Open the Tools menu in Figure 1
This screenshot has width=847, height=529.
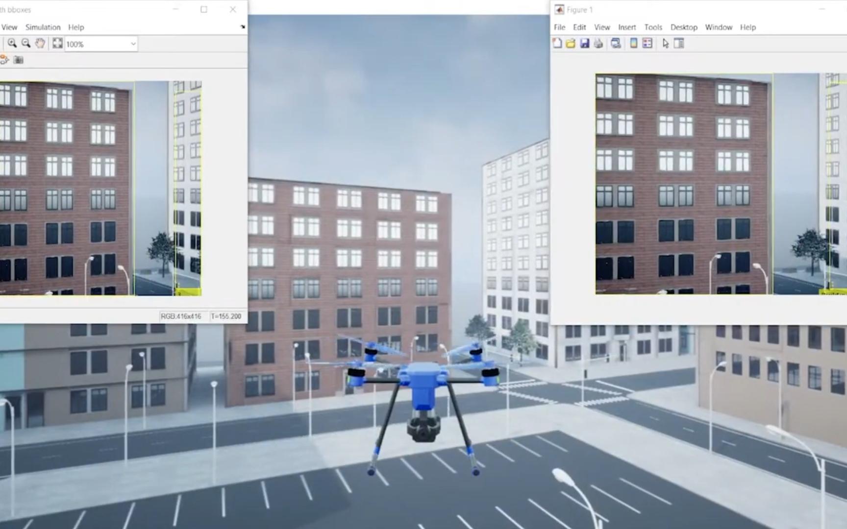[653, 27]
